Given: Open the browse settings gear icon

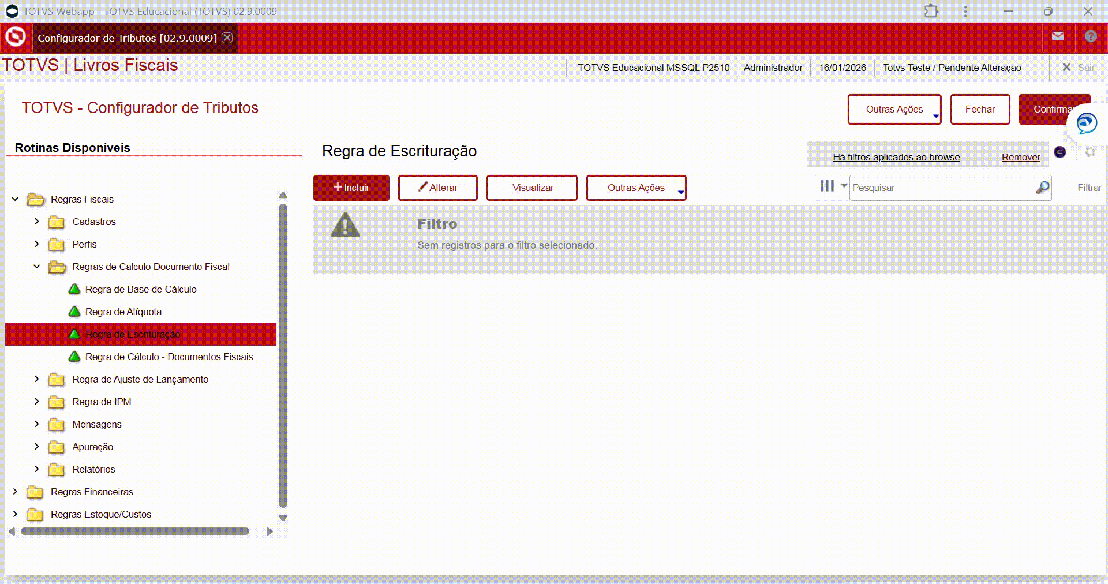Looking at the screenshot, I should (x=1090, y=152).
